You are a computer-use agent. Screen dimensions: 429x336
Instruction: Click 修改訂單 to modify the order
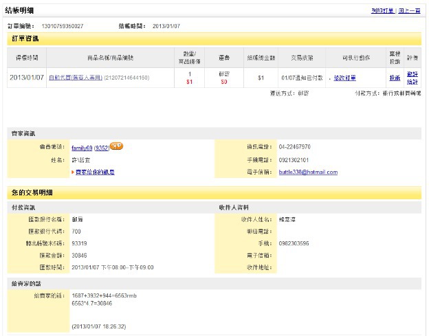(x=344, y=78)
